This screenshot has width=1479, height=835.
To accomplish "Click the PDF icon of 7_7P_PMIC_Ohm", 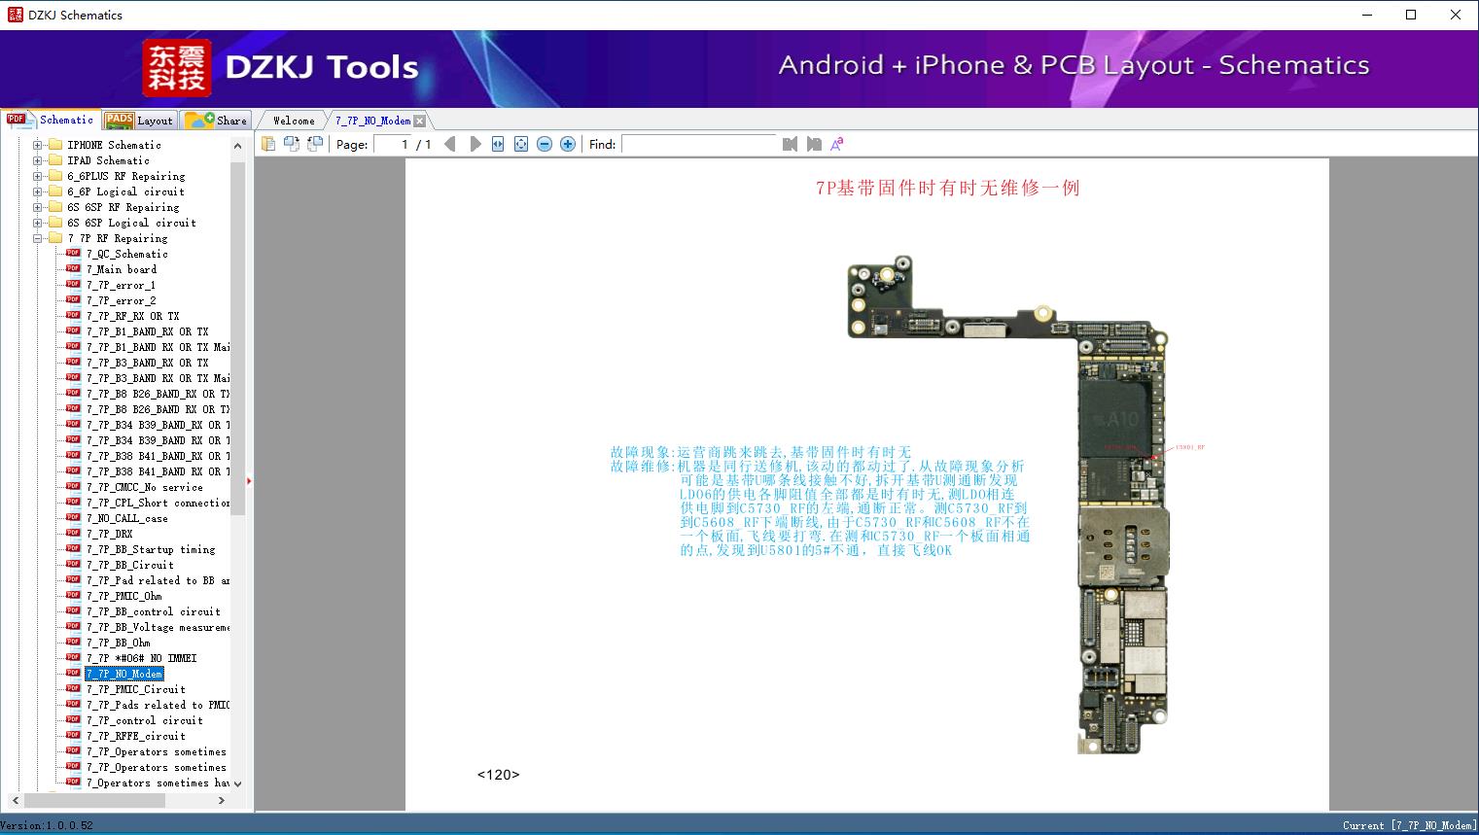I will point(73,595).
